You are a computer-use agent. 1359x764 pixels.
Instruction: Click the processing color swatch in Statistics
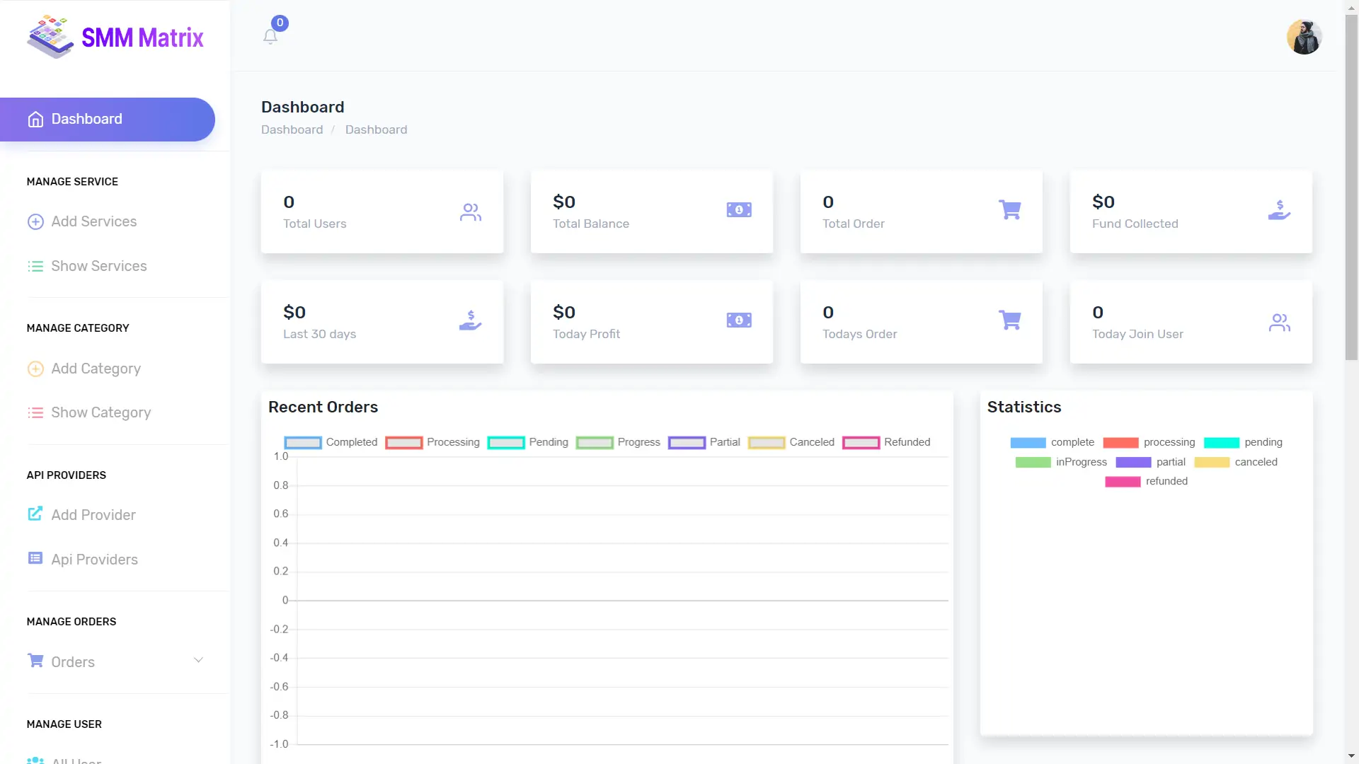(x=1120, y=443)
